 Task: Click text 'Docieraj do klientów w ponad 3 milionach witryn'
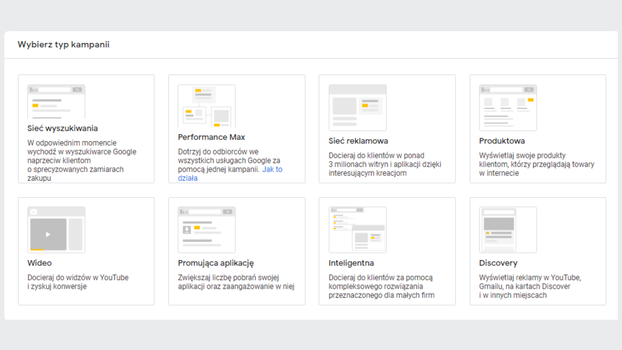tap(385, 164)
